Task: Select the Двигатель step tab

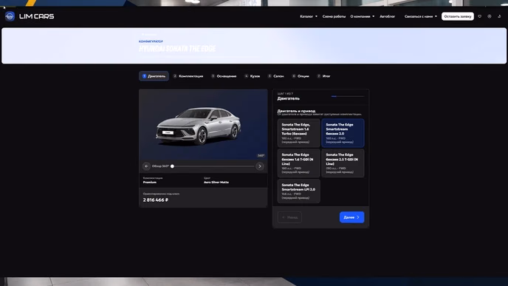Action: tap(154, 76)
